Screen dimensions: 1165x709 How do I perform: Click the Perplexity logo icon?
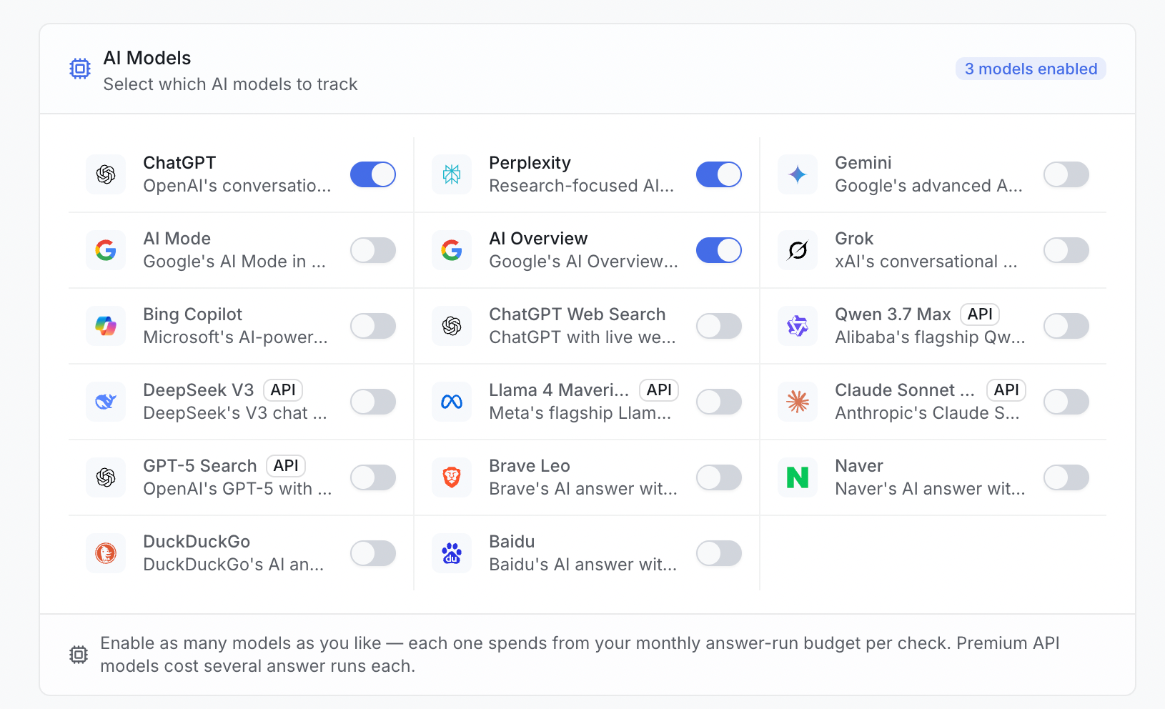[x=452, y=174]
